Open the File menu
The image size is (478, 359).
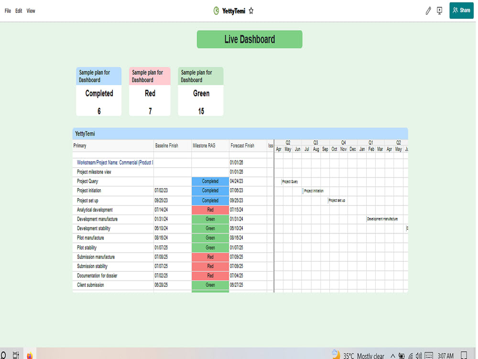click(7, 11)
